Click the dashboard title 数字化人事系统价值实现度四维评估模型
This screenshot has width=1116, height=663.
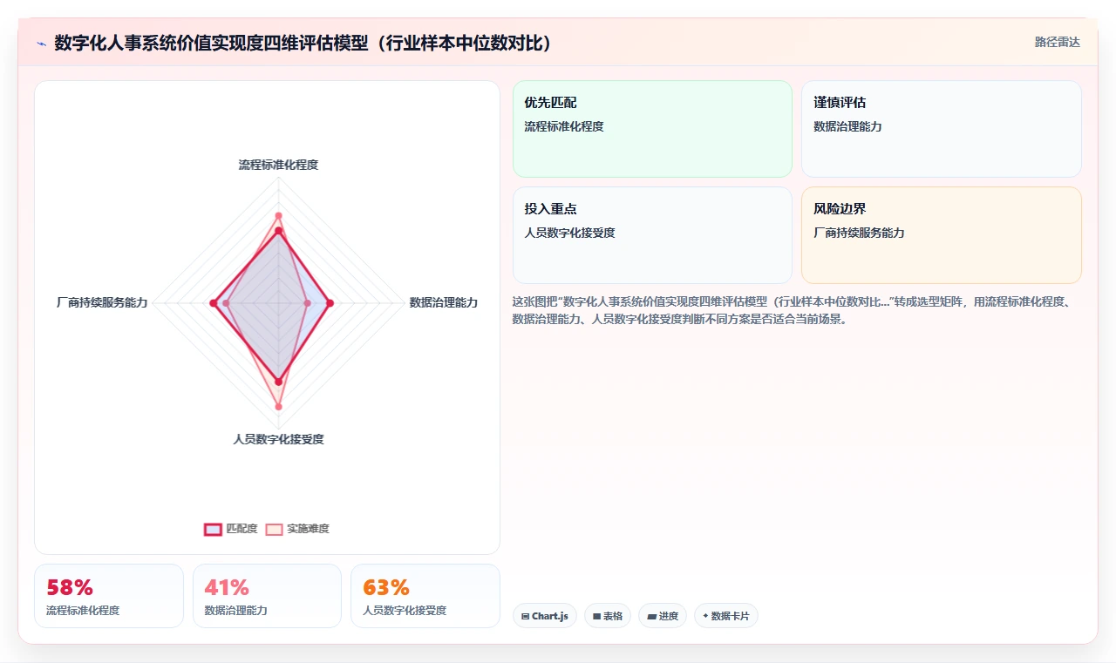[x=303, y=44]
